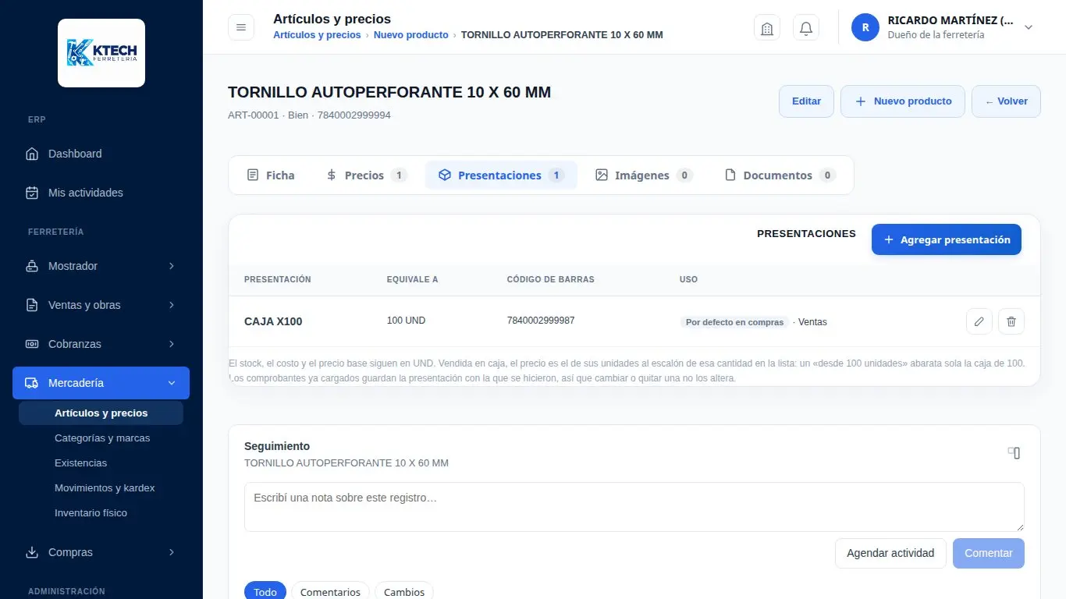Open Categorías y marcas in sidebar
This screenshot has height=599, width=1066.
[x=102, y=438]
